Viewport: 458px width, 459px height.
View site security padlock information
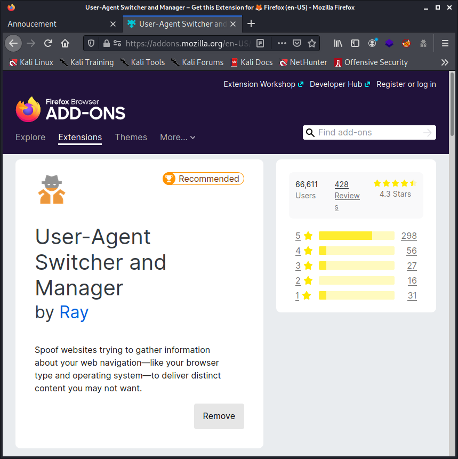[x=106, y=44]
